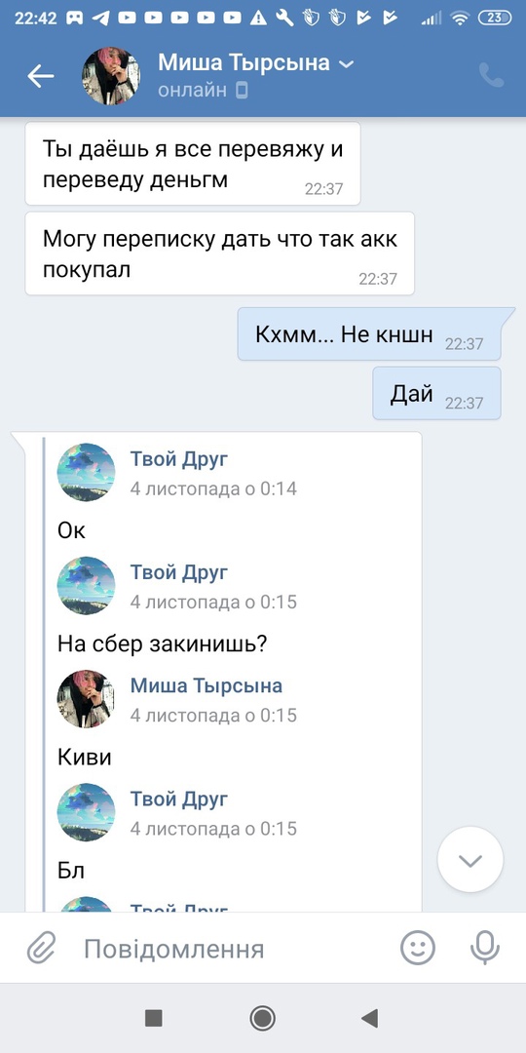Expand the chat menu chevron beside Миша Тырсына
The width and height of the screenshot is (526, 1053).
[x=346, y=64]
